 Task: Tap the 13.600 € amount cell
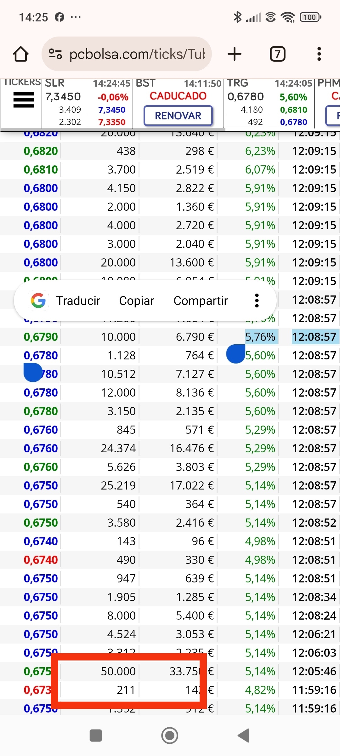191,262
